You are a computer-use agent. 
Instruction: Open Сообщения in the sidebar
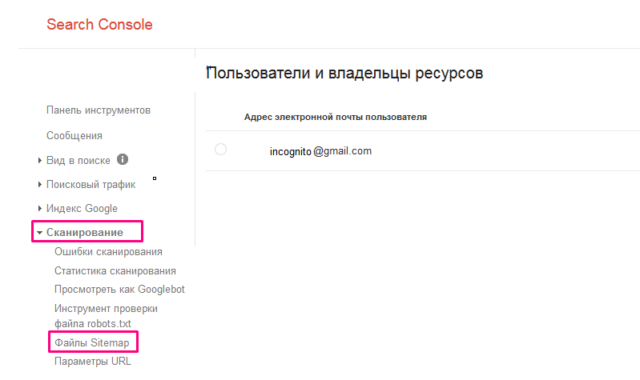pos(74,136)
